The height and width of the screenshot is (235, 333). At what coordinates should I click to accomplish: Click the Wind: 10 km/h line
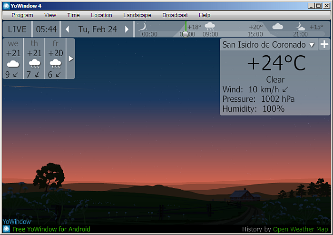[x=255, y=89]
